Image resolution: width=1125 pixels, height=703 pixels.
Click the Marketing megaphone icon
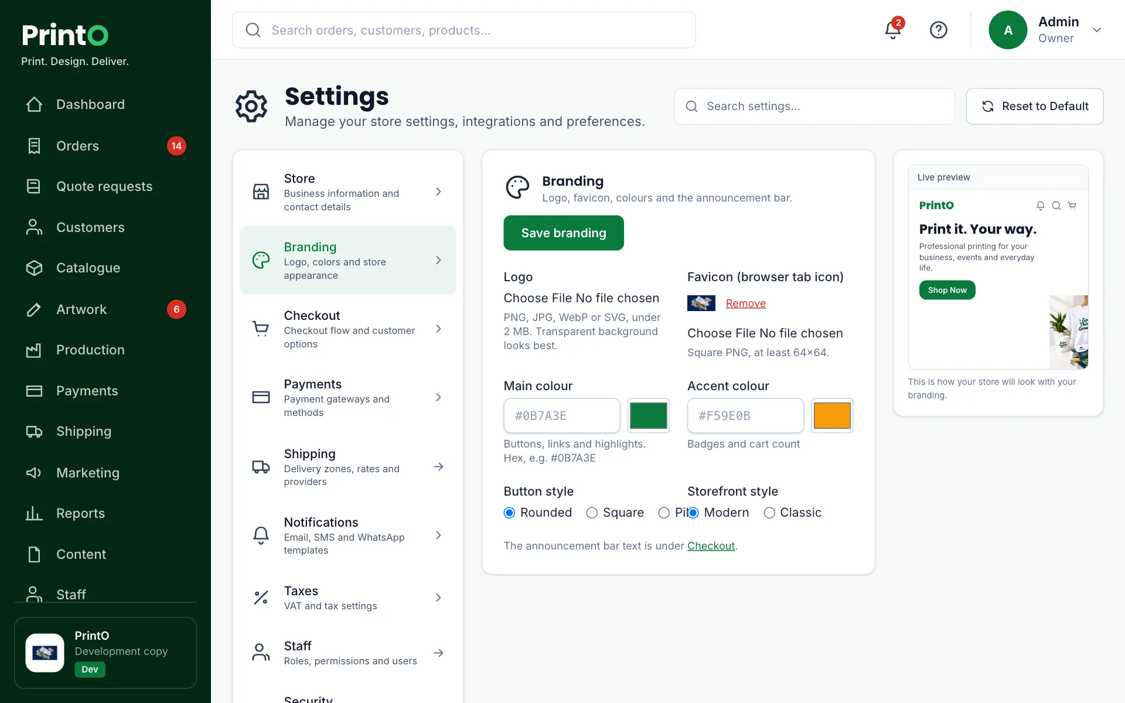[x=34, y=473]
